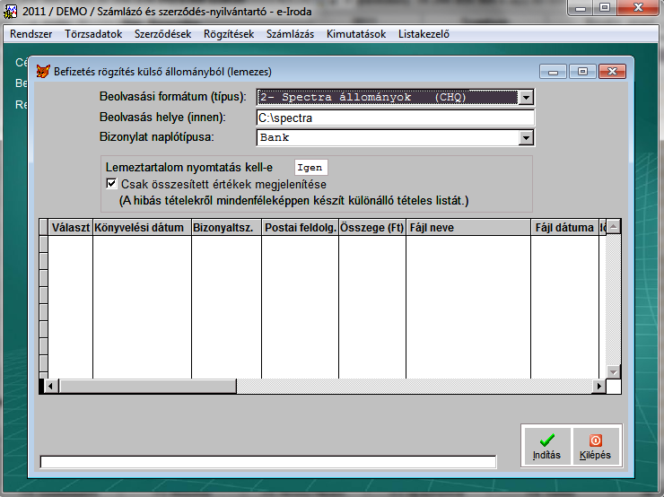Open the Bizonylat naplótípusa dropdown arrow
Image resolution: width=664 pixels, height=497 pixels.
[x=527, y=138]
